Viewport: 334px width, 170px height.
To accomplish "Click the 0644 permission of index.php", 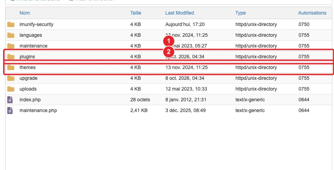I will pyautogui.click(x=304, y=100).
